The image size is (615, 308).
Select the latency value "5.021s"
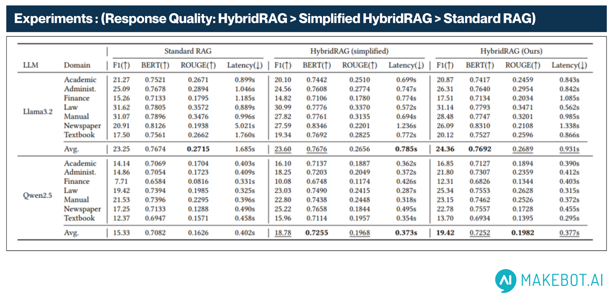click(x=245, y=126)
